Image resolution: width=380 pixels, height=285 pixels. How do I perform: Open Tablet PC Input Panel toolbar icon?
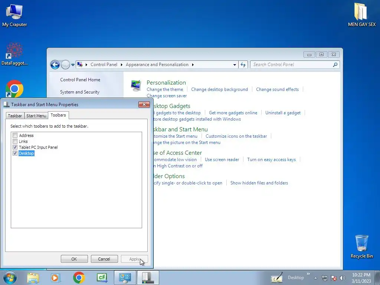click(x=276, y=278)
